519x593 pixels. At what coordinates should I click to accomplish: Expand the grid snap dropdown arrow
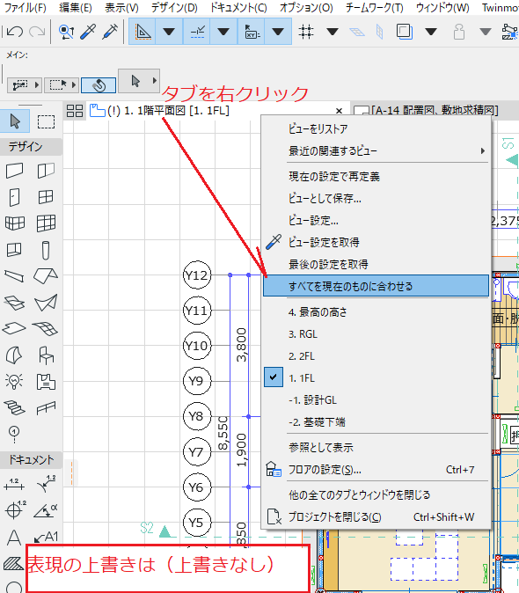point(333,32)
